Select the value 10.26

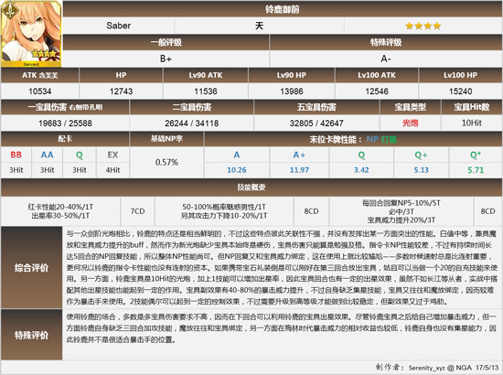click(237, 170)
